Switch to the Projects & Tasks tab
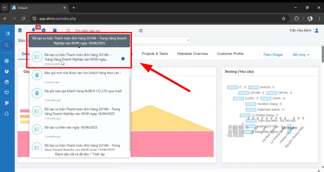Screen dimensions: 324x172 point(155,54)
